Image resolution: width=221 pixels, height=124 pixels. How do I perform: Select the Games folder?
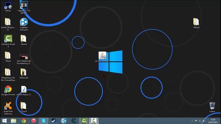pyautogui.click(x=24, y=40)
